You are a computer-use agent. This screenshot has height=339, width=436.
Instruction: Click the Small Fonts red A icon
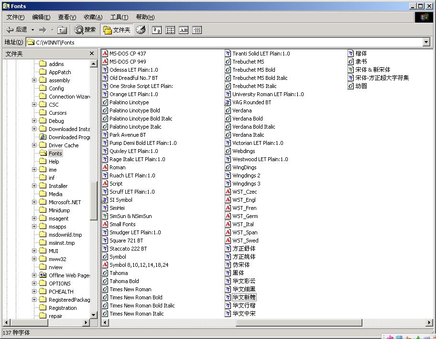tap(105, 224)
